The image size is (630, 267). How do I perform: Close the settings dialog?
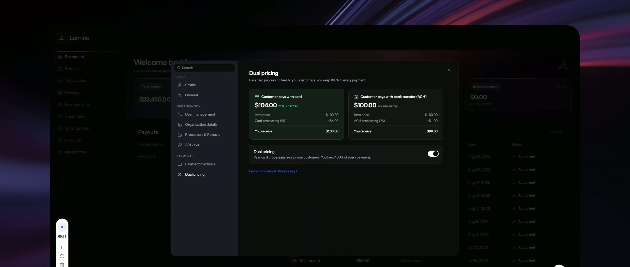coord(449,70)
